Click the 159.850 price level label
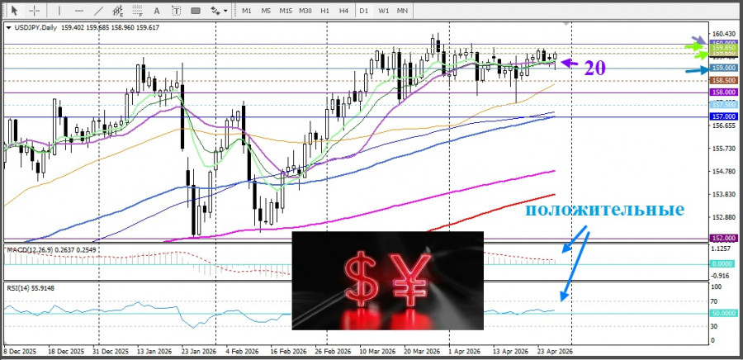The image size is (743, 360). (x=723, y=48)
